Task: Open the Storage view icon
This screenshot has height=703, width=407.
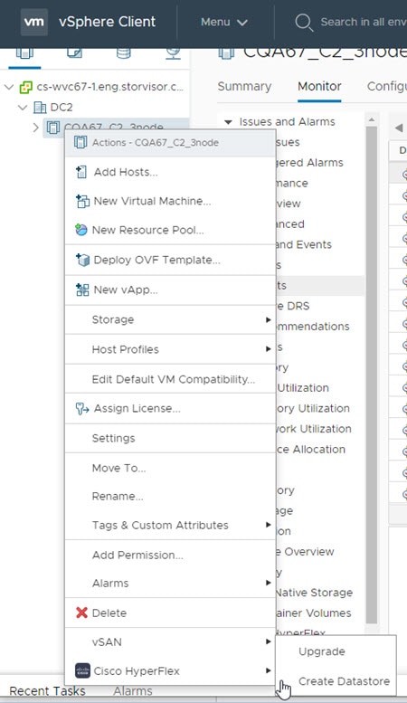Action: (x=124, y=52)
